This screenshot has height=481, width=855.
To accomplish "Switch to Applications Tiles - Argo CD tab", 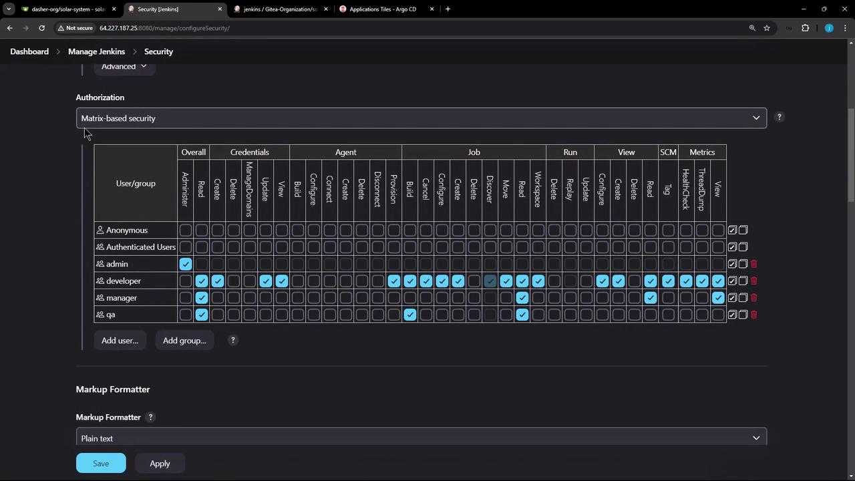I will pyautogui.click(x=383, y=9).
